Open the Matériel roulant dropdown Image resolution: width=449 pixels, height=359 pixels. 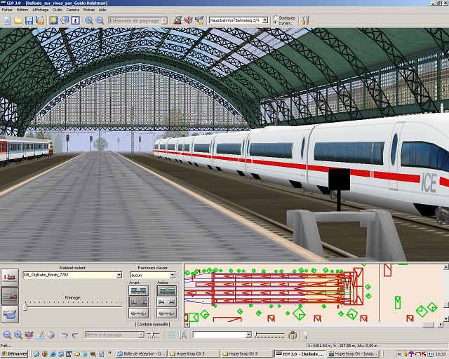pyautogui.click(x=119, y=275)
